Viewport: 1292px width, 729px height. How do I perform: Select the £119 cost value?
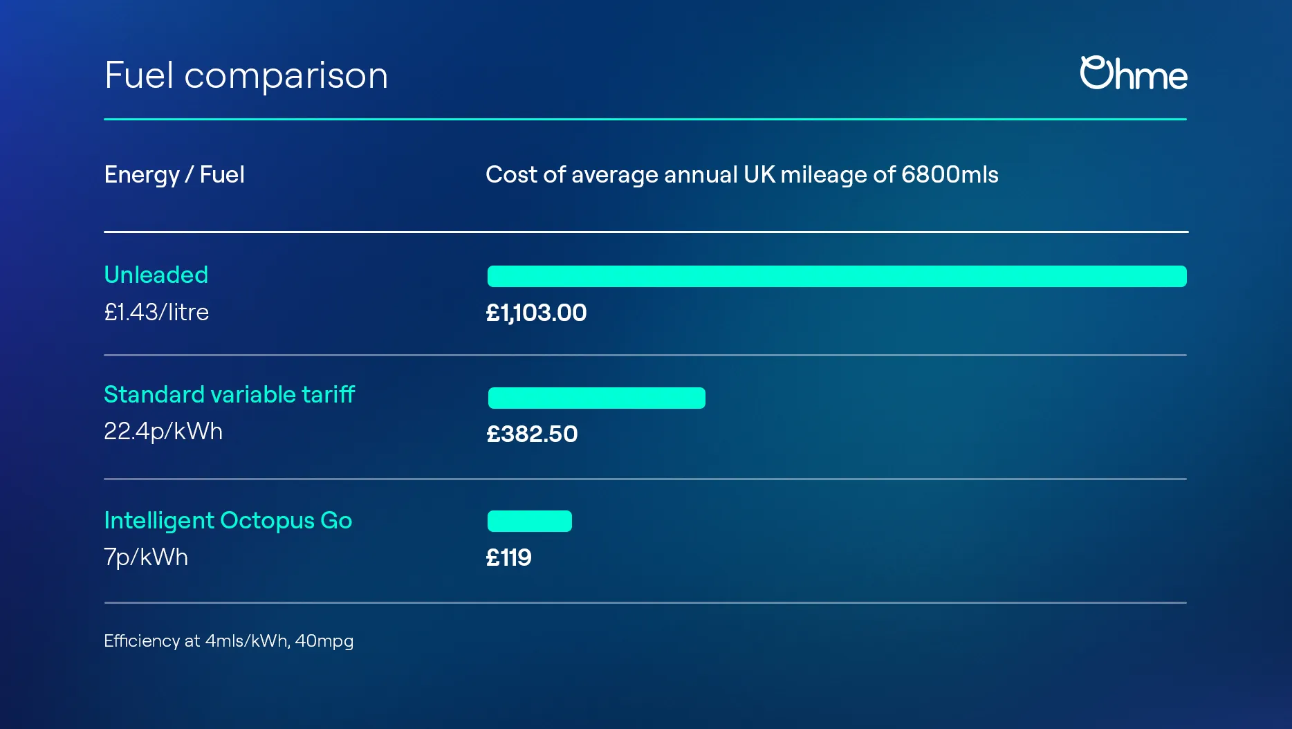click(508, 557)
